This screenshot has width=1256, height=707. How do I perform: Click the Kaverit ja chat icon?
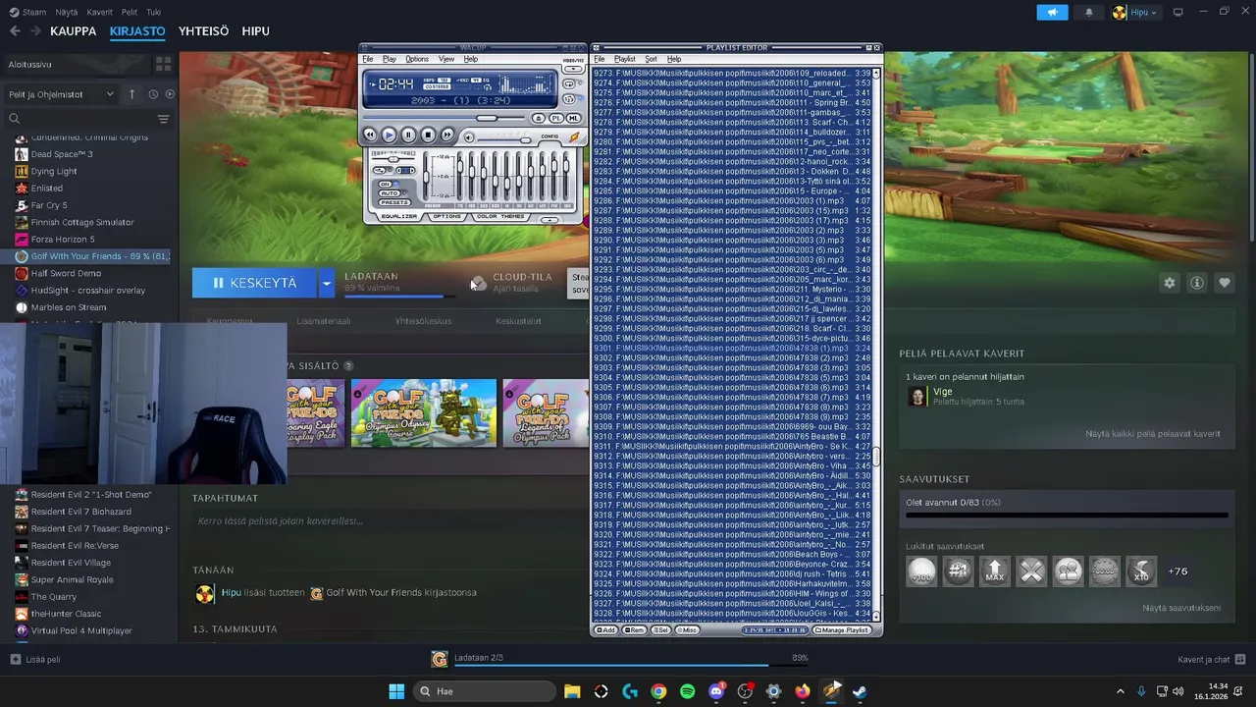(1240, 660)
